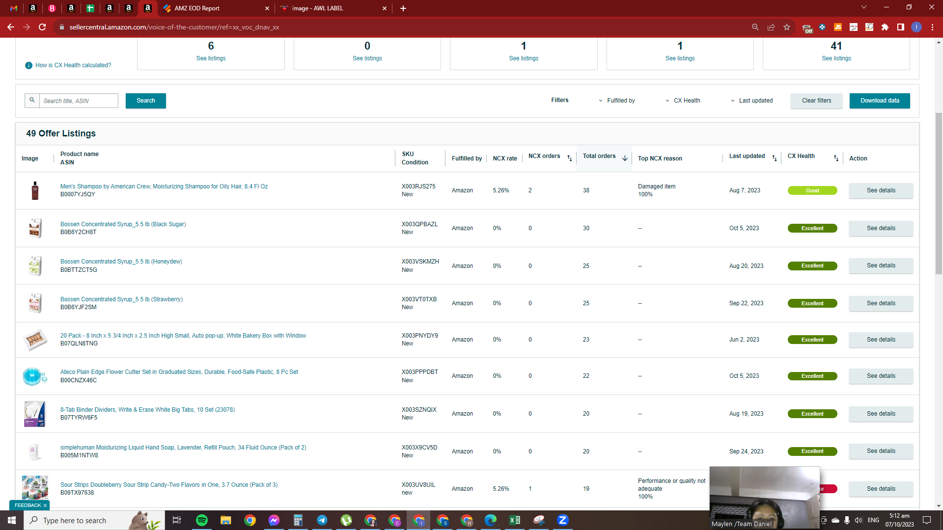Click the page vertical scrollbar thumb
The height and width of the screenshot is (530, 943).
click(x=939, y=194)
